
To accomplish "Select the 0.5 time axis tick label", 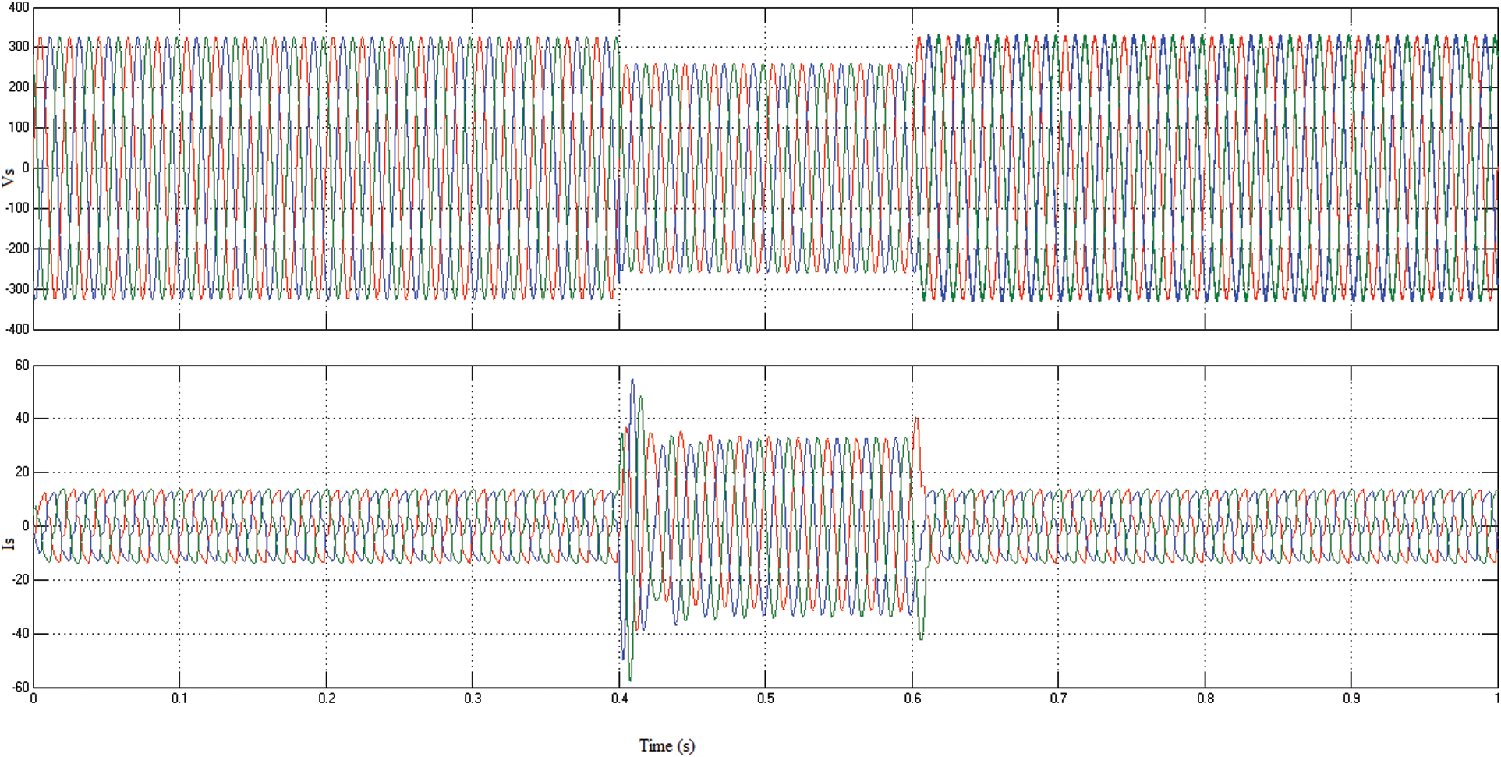I will [766, 699].
